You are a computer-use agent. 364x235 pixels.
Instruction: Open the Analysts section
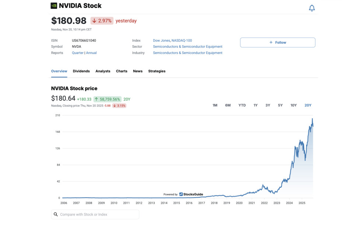tap(103, 71)
